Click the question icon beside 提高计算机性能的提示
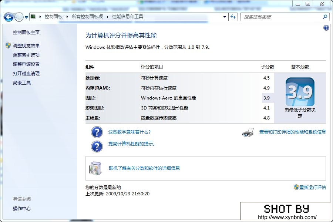333x222 pixels. (x=97, y=146)
